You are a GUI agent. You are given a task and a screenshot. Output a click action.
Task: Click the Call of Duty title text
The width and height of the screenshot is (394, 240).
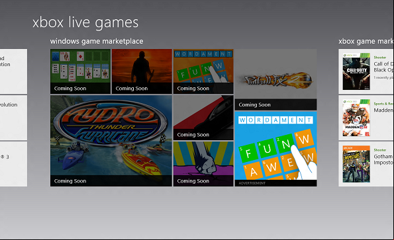click(x=383, y=67)
